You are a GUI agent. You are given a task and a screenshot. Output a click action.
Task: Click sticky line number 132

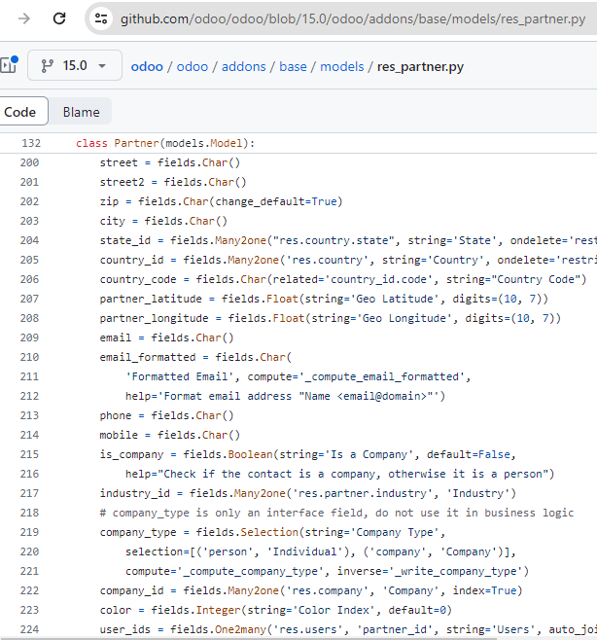point(31,143)
